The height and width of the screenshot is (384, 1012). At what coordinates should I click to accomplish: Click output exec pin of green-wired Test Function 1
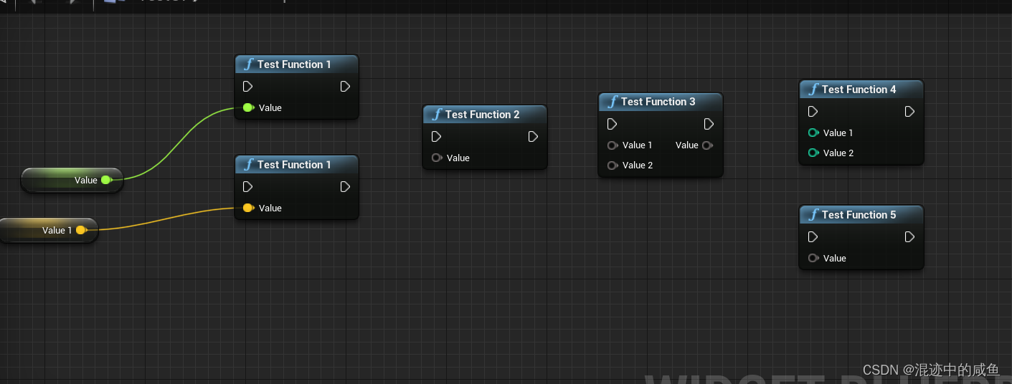click(x=345, y=87)
